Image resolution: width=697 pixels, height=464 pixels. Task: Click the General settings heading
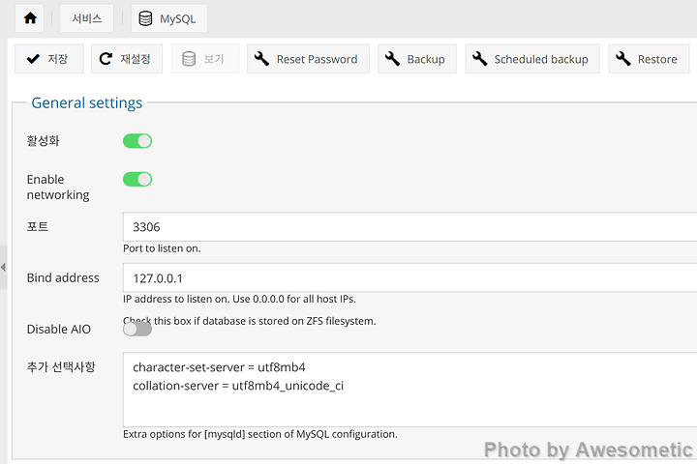pos(87,103)
